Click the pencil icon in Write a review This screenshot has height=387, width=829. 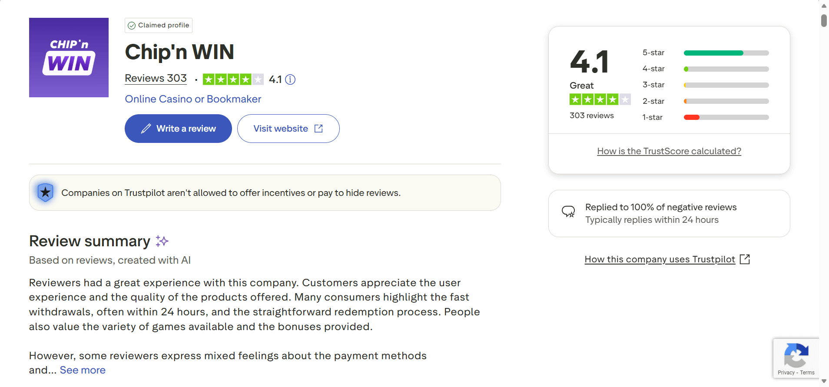[x=146, y=129]
